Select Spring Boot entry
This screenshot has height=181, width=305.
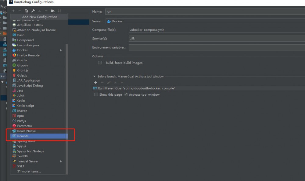click(39, 141)
